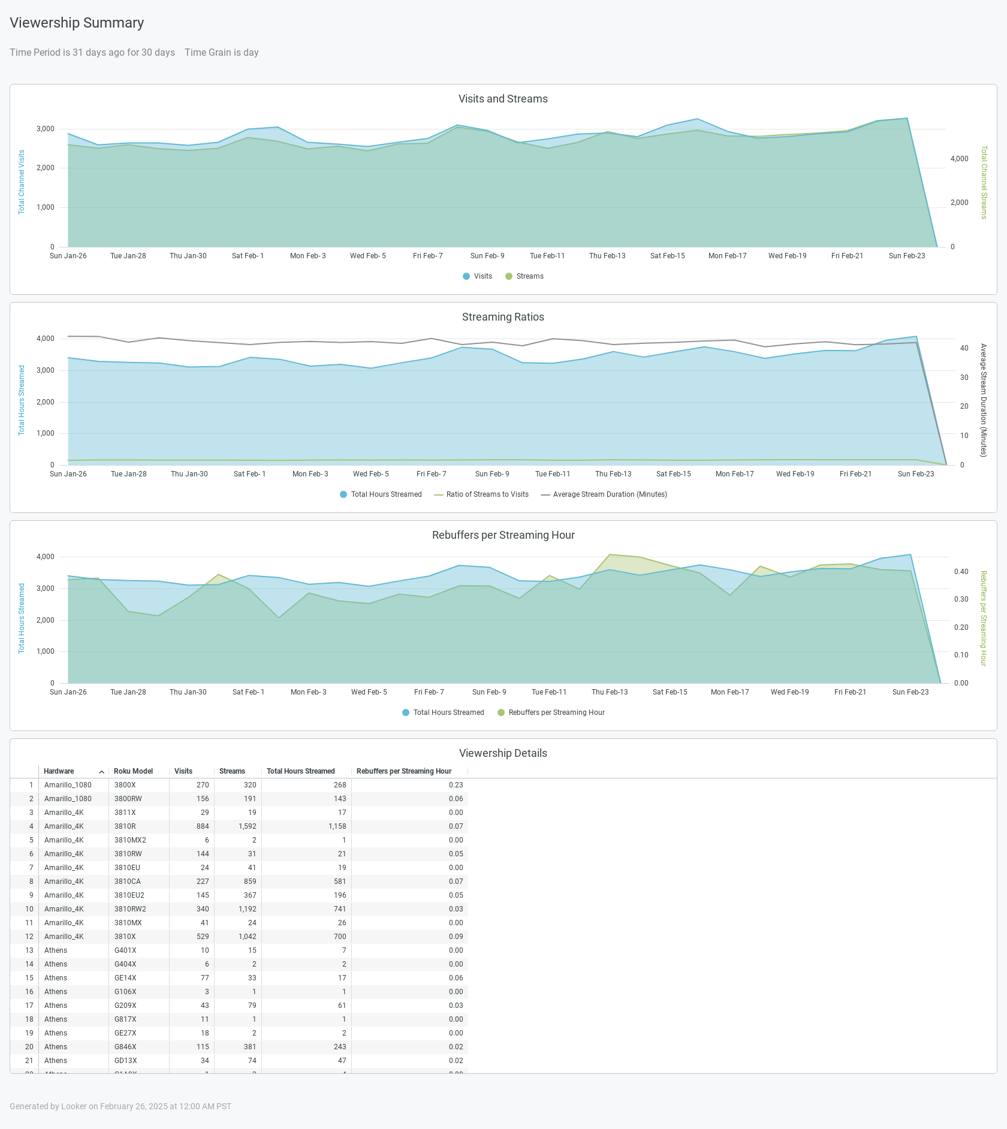Image resolution: width=1007 pixels, height=1129 pixels.
Task: Sort by the Visits column header
Action: [183, 771]
